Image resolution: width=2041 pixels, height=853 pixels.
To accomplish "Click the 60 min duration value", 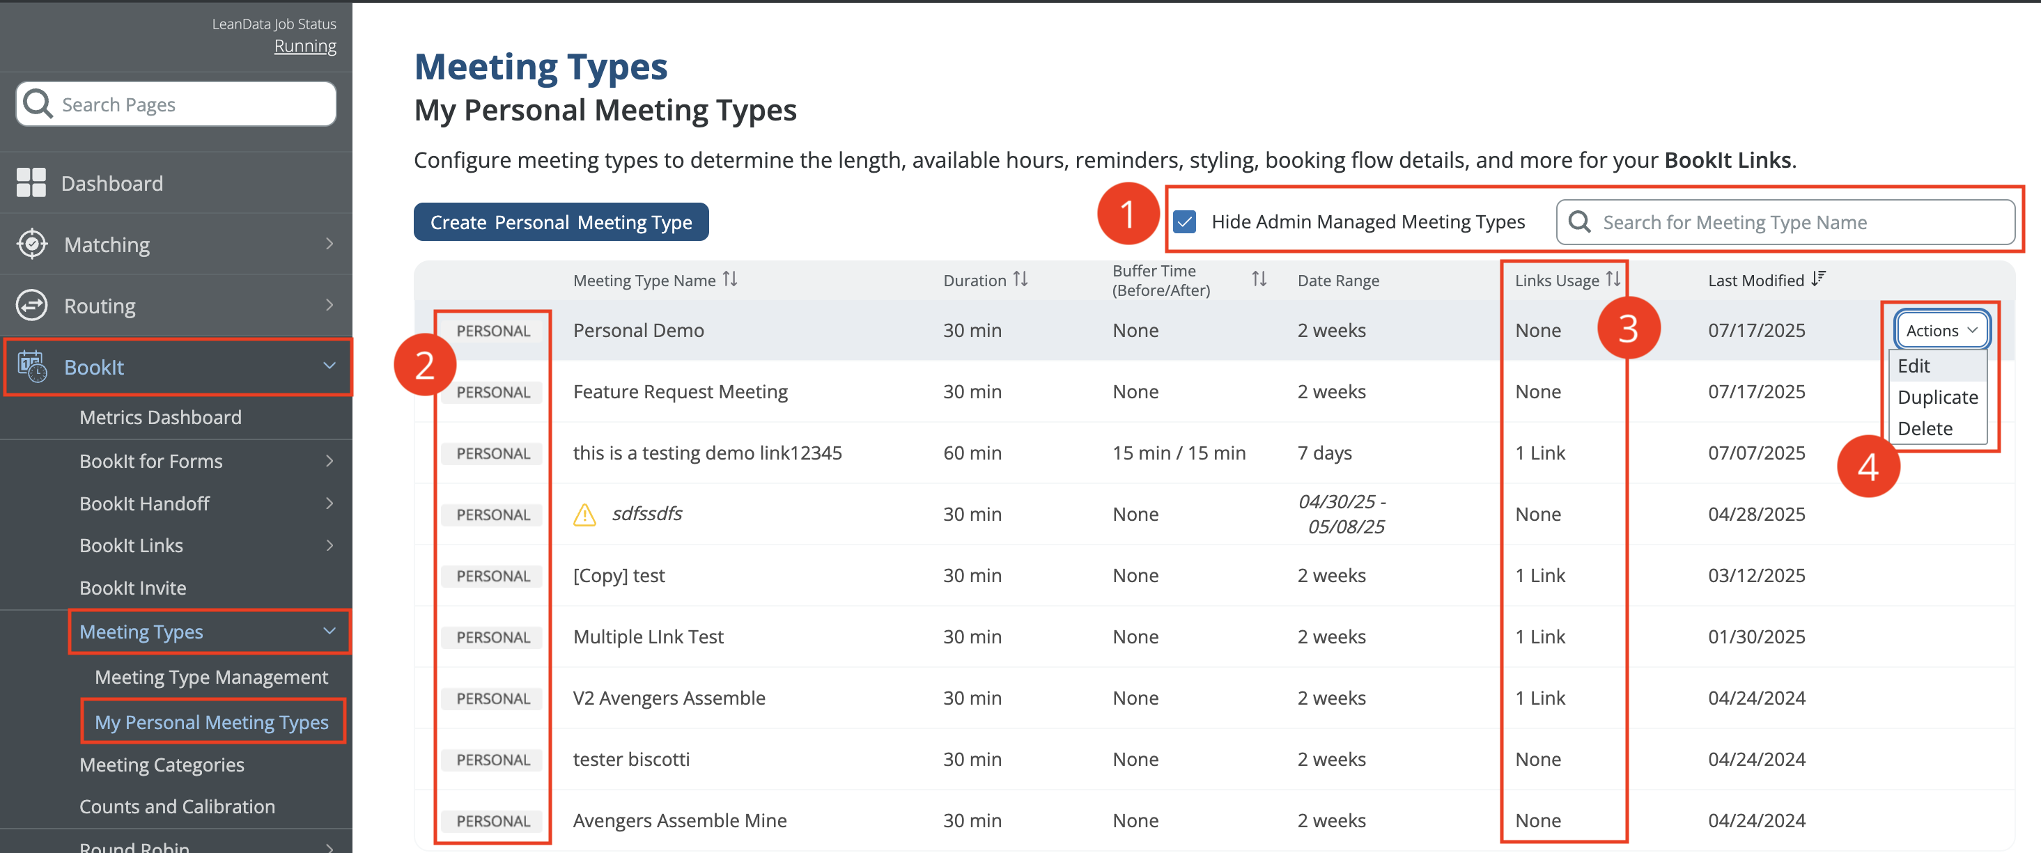I will pyautogui.click(x=972, y=453).
